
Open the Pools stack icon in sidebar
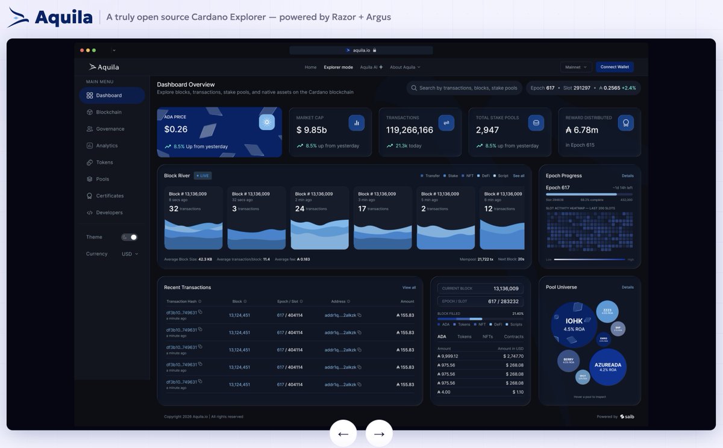[89, 179]
